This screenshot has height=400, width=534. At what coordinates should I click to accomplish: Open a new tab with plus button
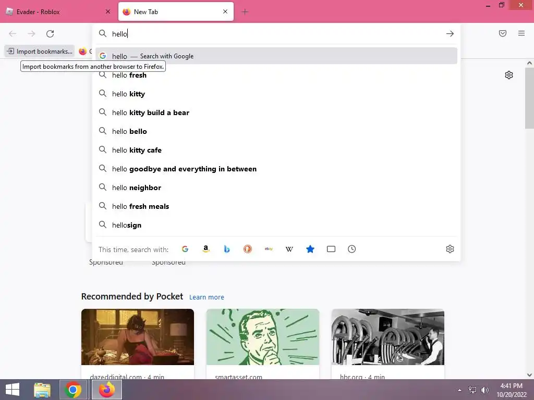pos(245,12)
